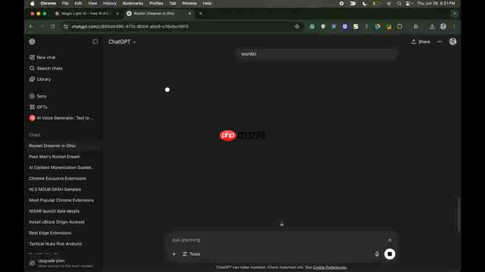485x272 pixels.
Task: Open GPTs page
Action: tap(39, 107)
